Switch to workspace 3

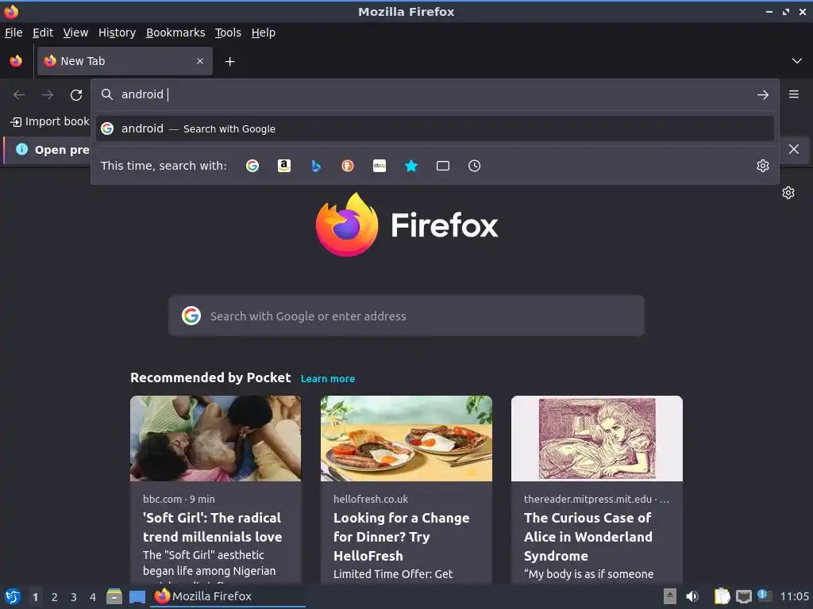point(74,597)
